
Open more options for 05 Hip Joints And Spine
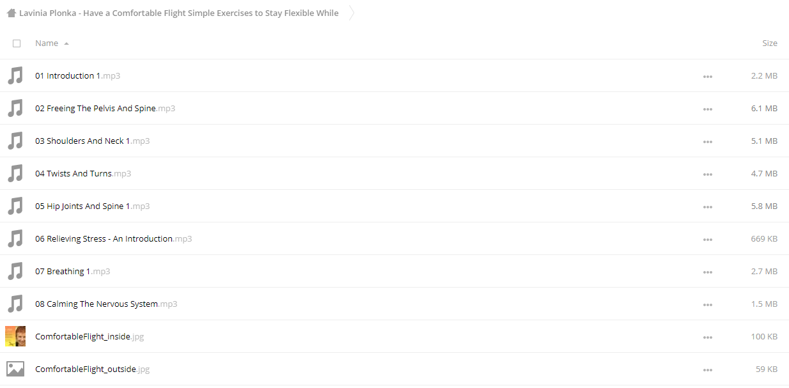[707, 207]
